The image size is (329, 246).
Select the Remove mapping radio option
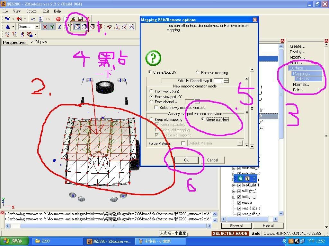coord(198,73)
